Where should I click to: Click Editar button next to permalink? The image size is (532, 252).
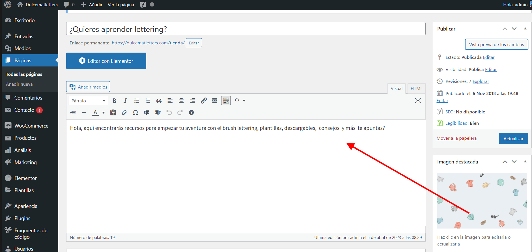(194, 43)
